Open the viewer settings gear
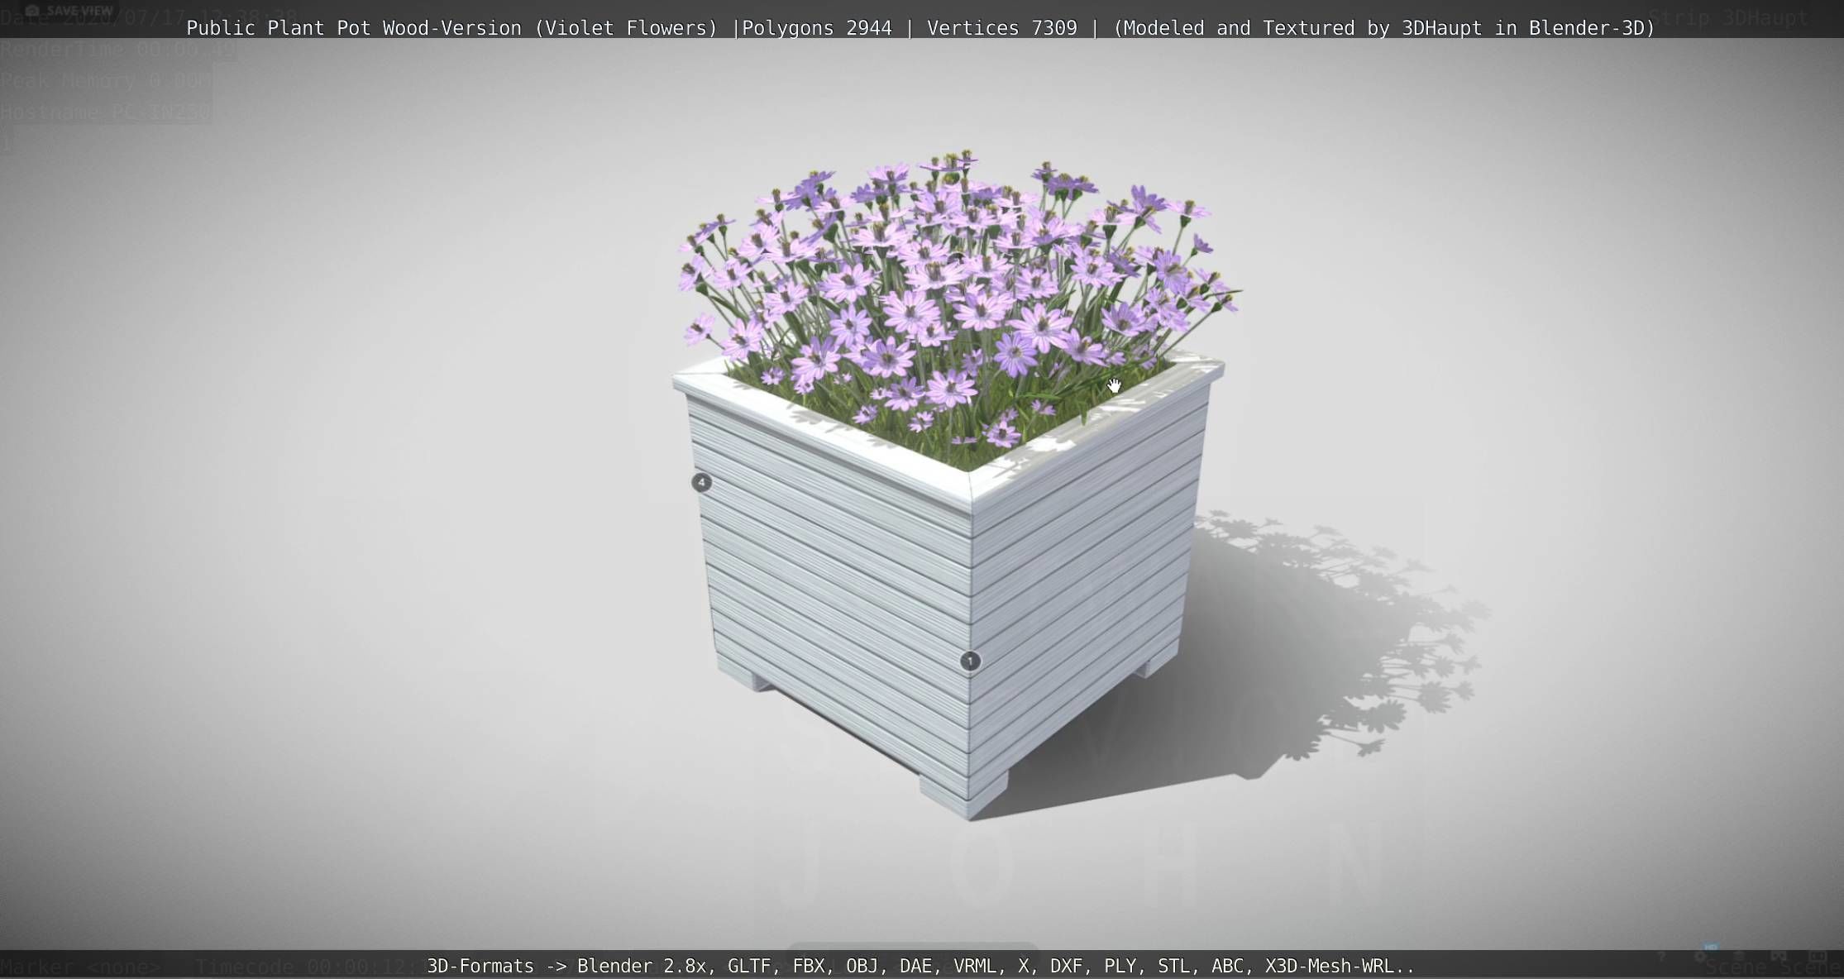 point(1700,957)
